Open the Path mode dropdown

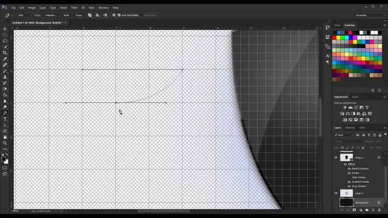pyautogui.click(x=25, y=15)
